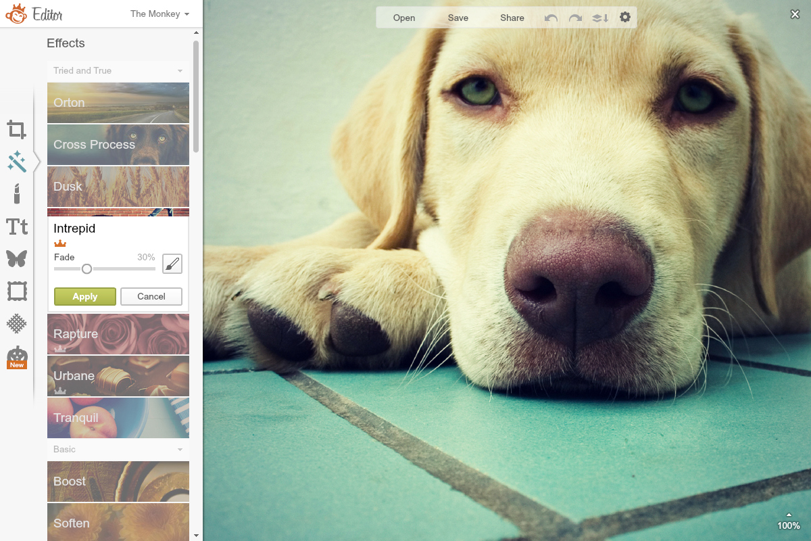Open the Effects magic wand tab
The image size is (811, 541).
[x=17, y=161]
